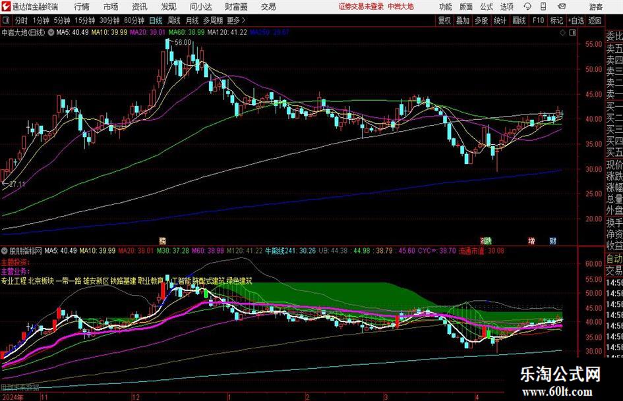Screen dimensions: 623x401
Task: Click the 叠加 overlay button
Action: (x=463, y=20)
